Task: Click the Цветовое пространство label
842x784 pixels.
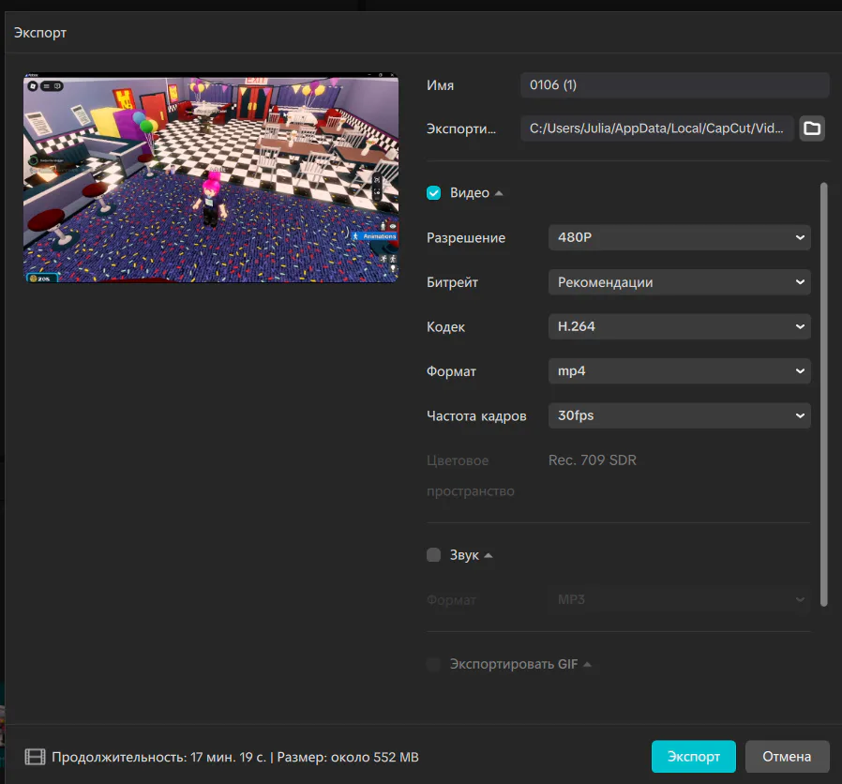Action: [x=471, y=475]
